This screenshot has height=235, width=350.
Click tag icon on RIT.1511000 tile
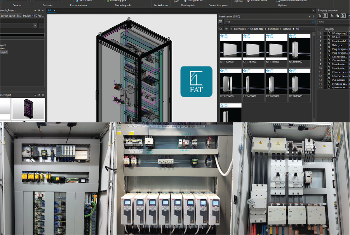click(249, 36)
